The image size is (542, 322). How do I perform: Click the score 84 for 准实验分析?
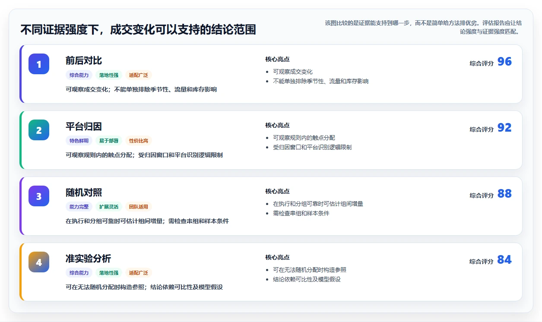(x=504, y=260)
